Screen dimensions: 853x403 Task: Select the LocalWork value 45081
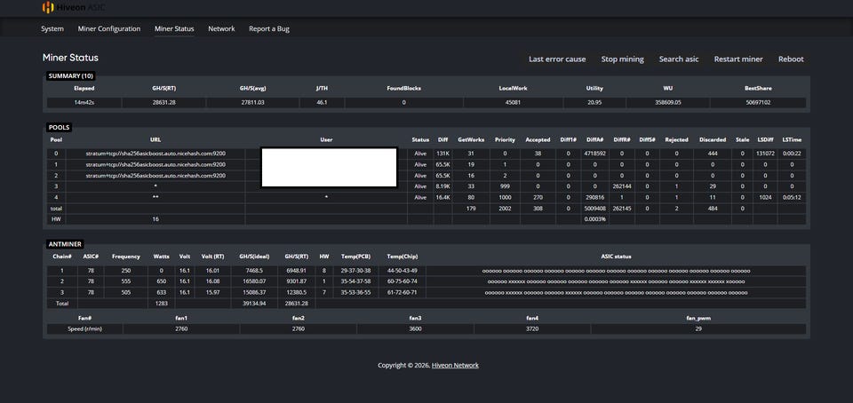[513, 102]
